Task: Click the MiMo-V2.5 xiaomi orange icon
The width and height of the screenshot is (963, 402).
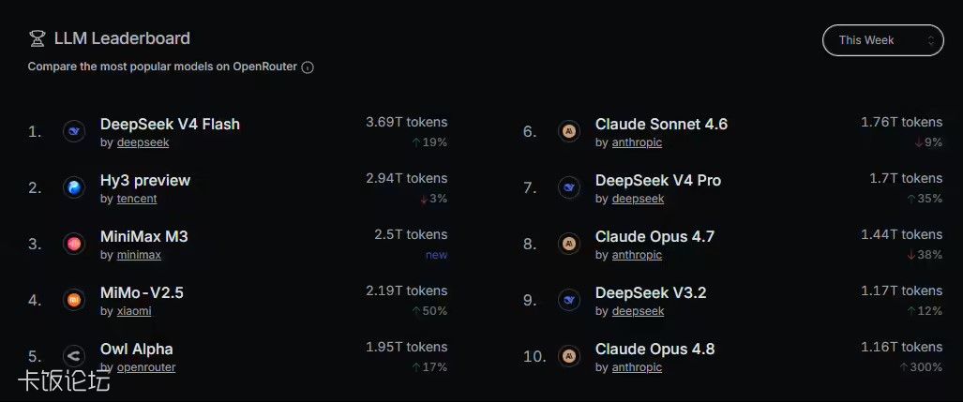Action: pos(74,300)
